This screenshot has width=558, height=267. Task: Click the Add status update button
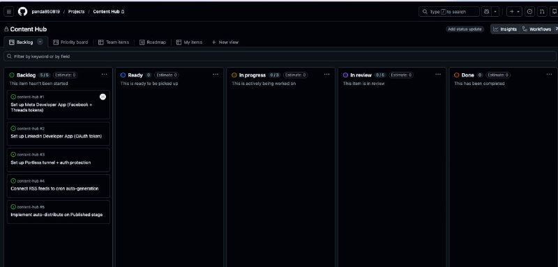tap(465, 29)
